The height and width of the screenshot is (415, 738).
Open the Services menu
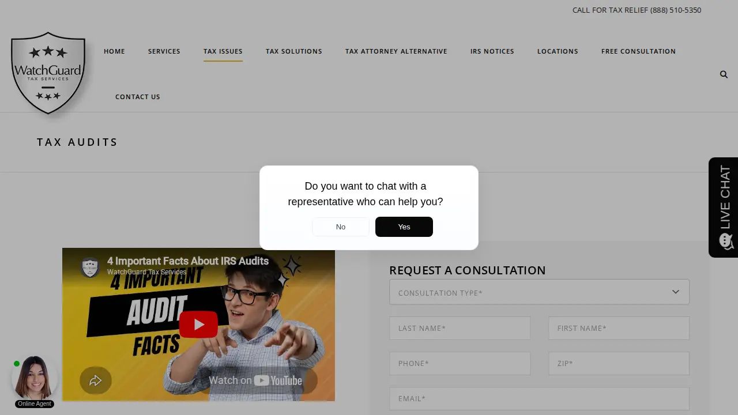click(164, 51)
